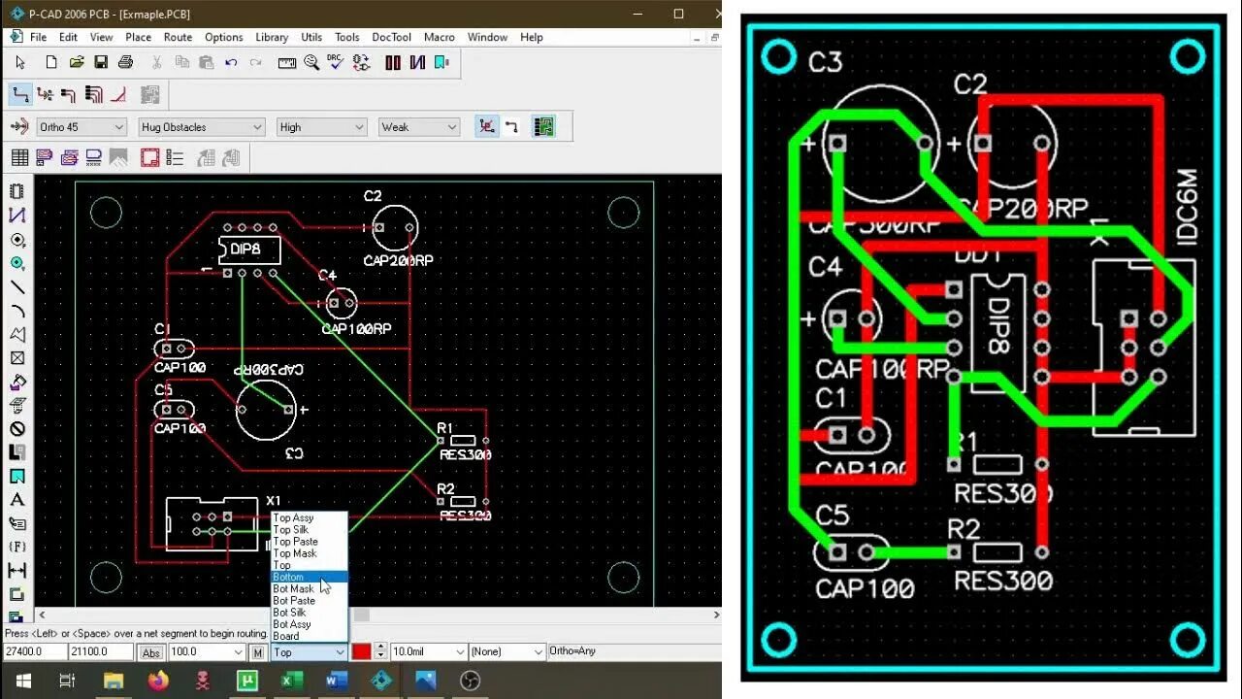Open the Ortho 45 dropdown
This screenshot has width=1242, height=699.
point(82,127)
